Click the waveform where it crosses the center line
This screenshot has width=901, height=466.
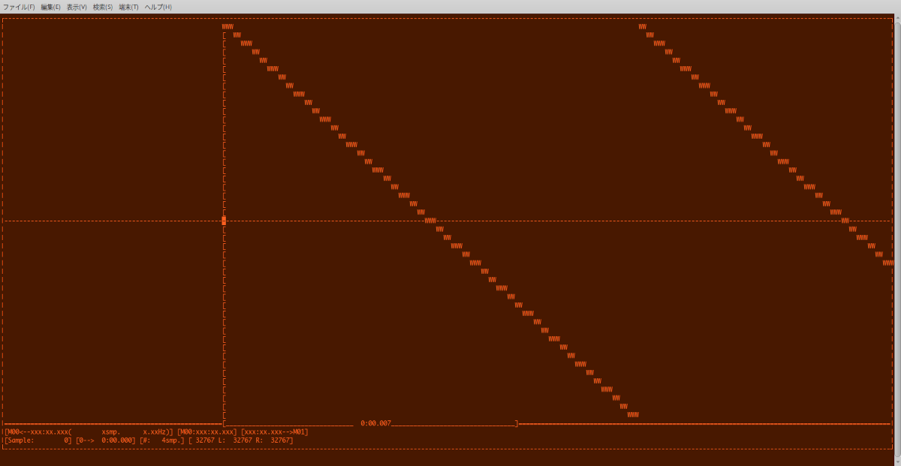(429, 221)
